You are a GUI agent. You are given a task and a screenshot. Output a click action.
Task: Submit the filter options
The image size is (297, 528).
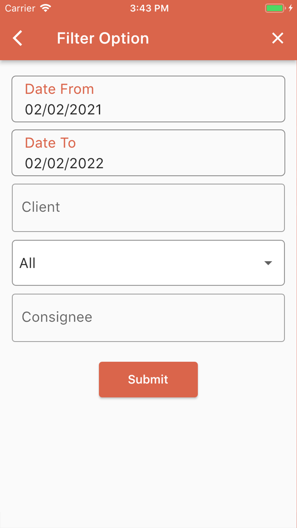tap(148, 380)
